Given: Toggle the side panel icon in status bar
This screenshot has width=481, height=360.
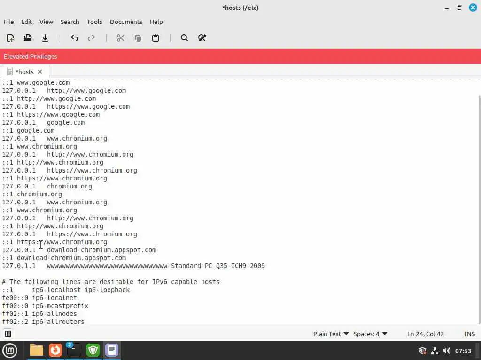Looking at the screenshot, I should [8, 334].
